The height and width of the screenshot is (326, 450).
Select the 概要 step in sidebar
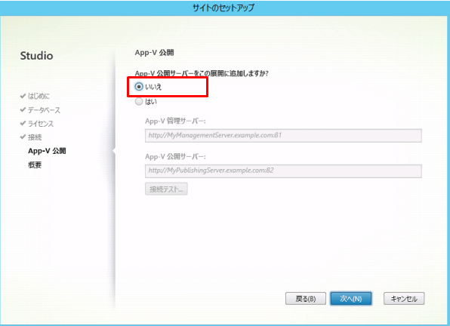click(35, 165)
